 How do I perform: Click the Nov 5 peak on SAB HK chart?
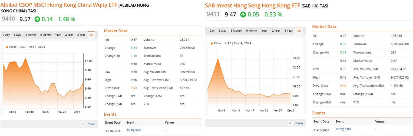(218, 59)
